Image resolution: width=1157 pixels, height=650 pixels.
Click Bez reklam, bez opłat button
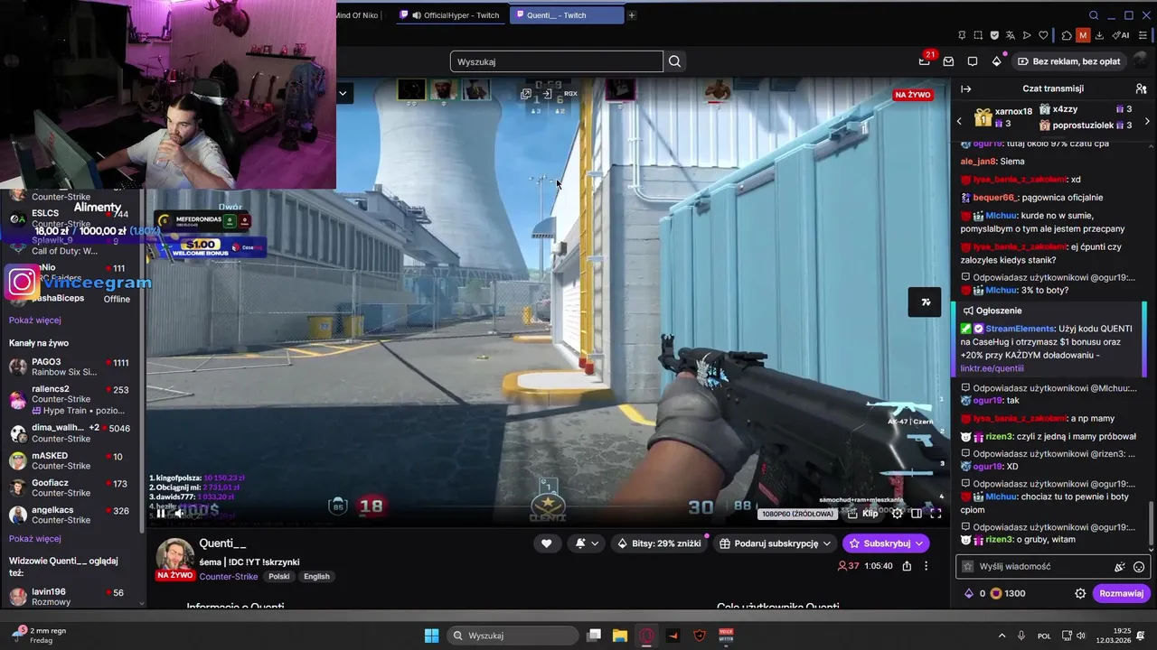[1068, 61]
